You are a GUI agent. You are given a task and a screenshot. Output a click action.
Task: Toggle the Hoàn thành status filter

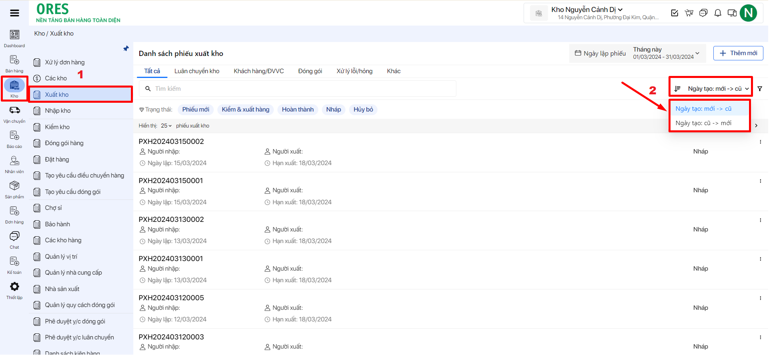click(297, 110)
